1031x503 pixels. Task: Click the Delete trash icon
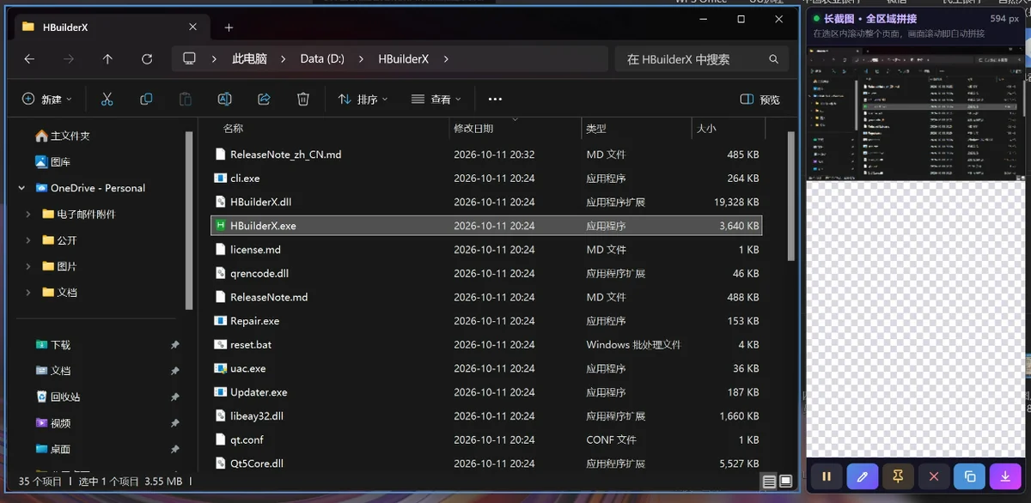pyautogui.click(x=303, y=100)
